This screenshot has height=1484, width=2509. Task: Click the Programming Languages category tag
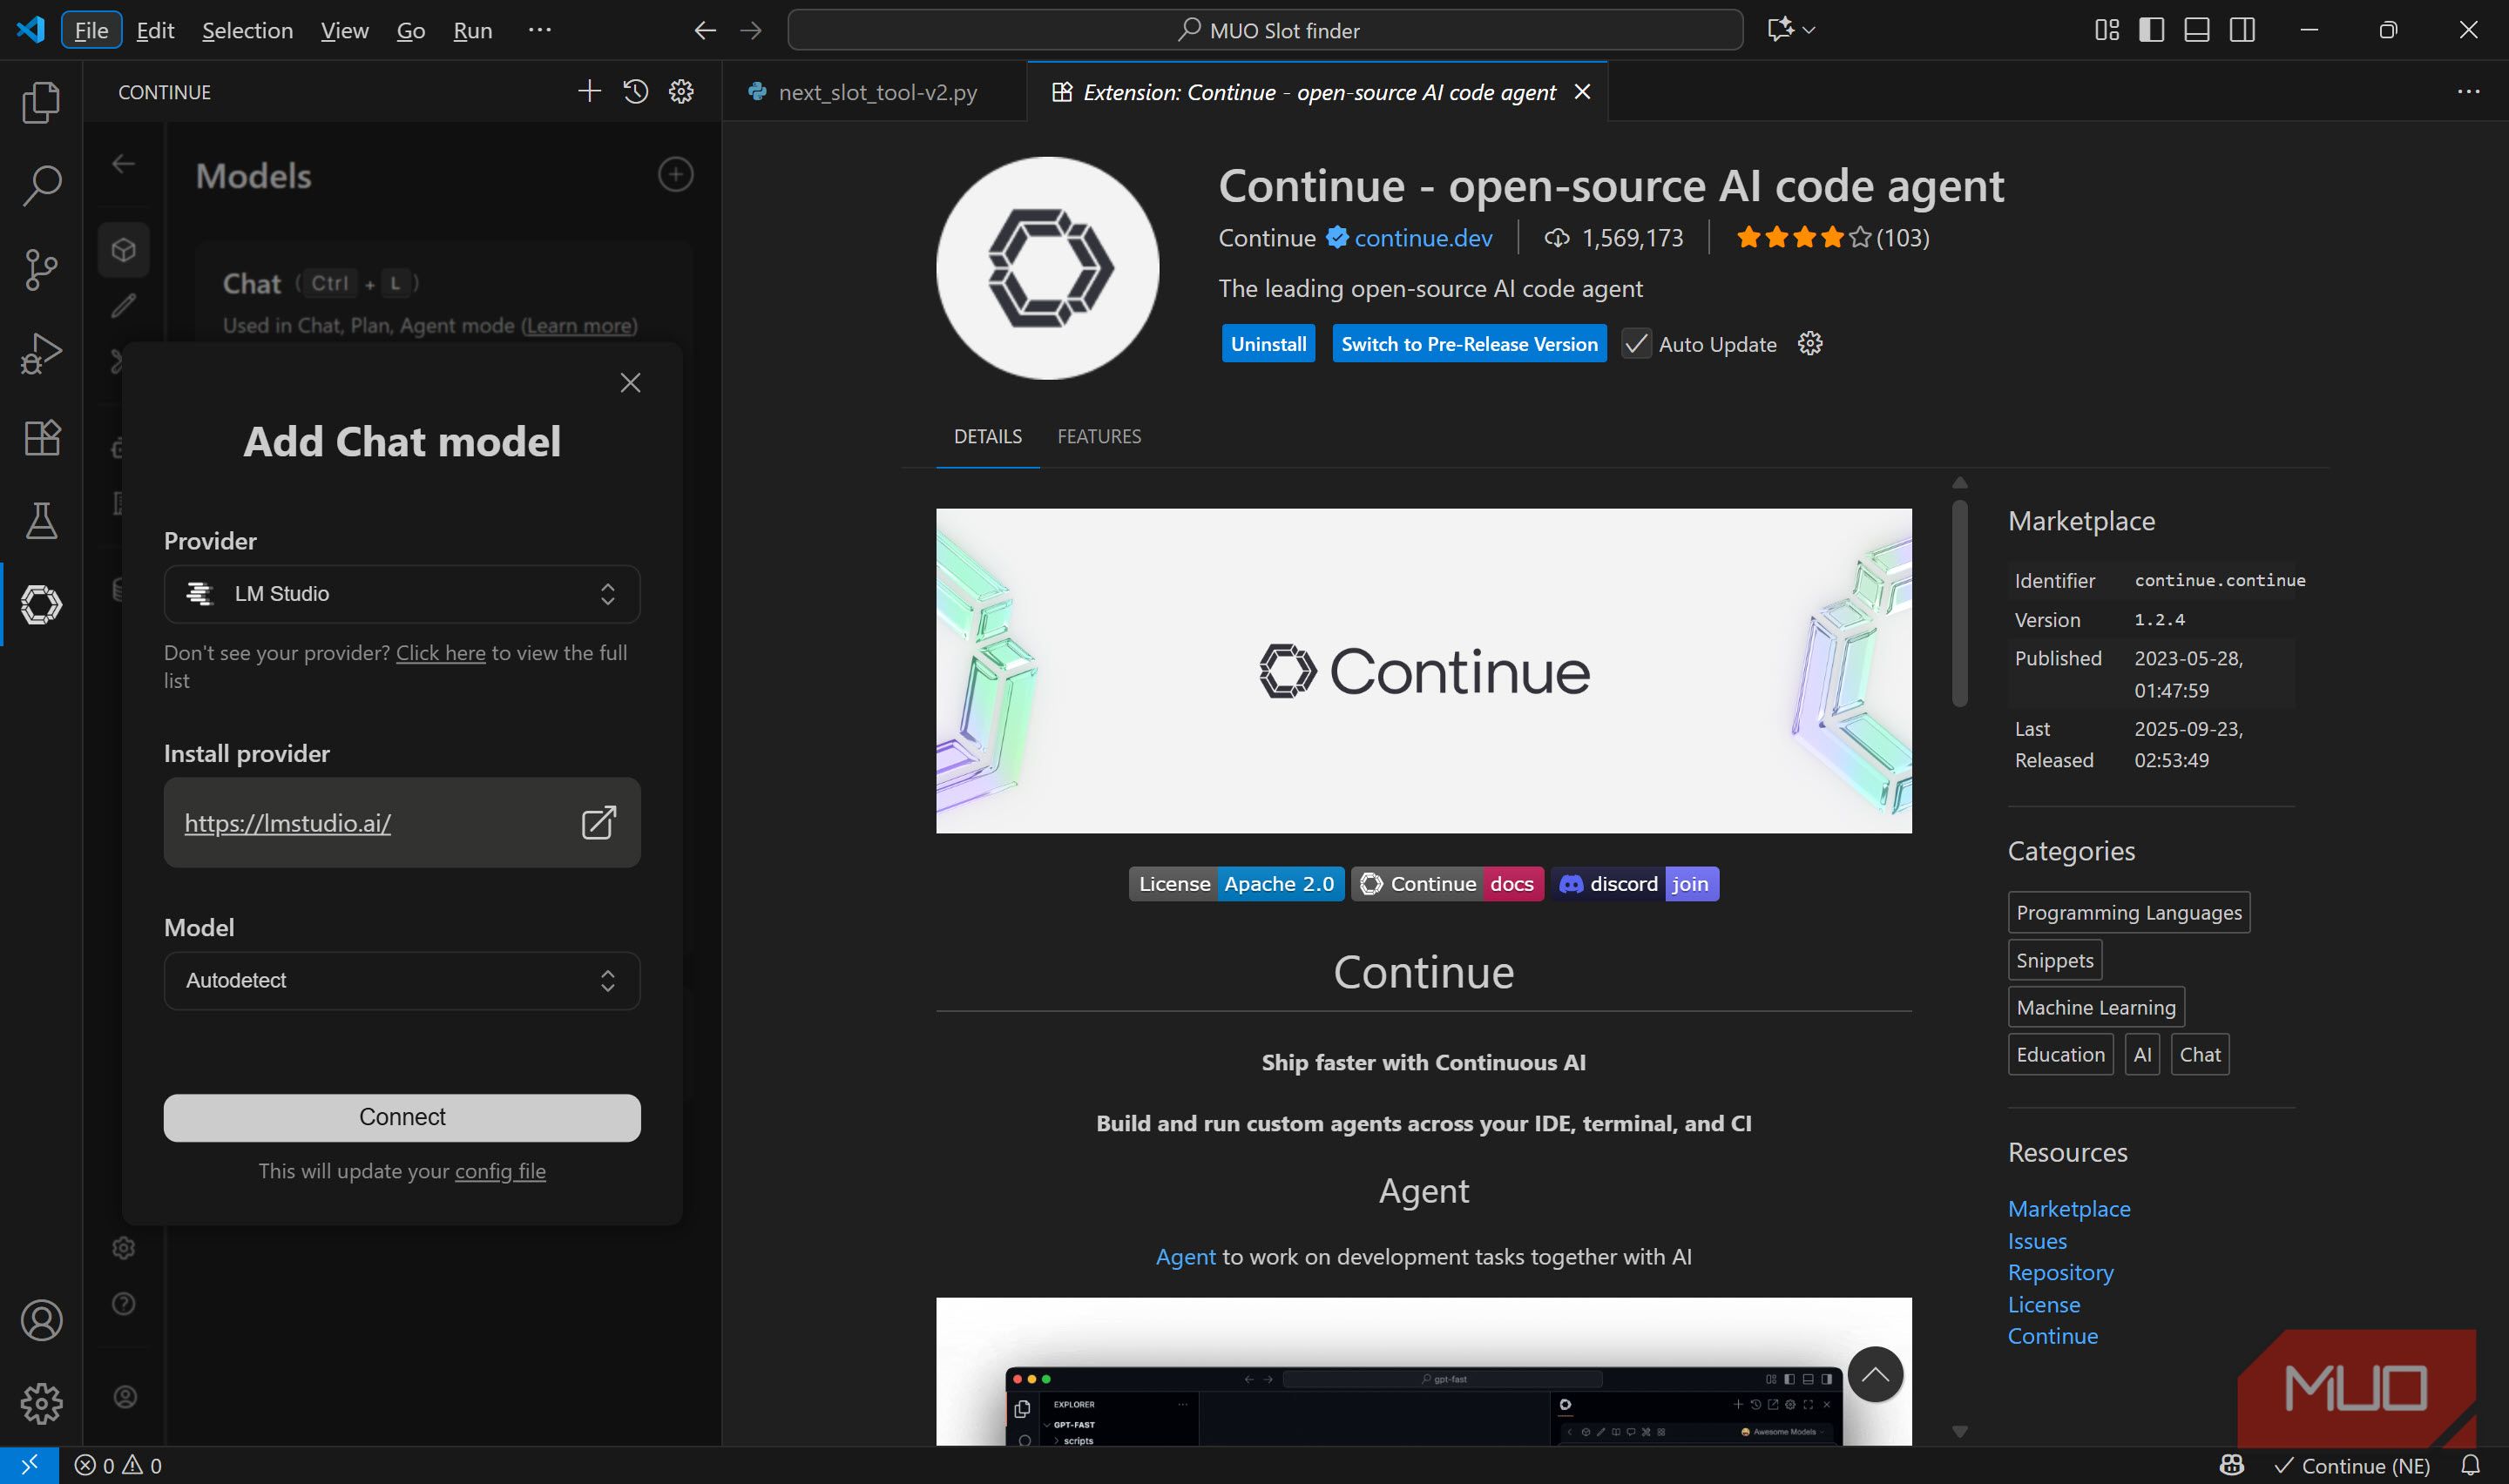click(x=2129, y=912)
